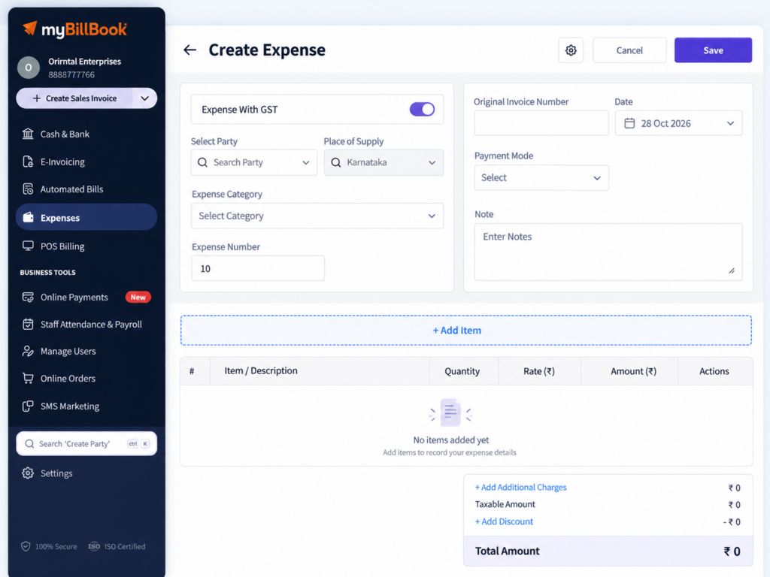Open the Select Category dropdown
This screenshot has width=770, height=577.
click(x=317, y=216)
